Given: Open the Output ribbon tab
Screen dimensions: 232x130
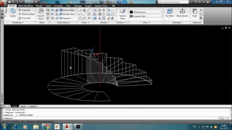Looking at the screenshot, I should pyautogui.click(x=88, y=6).
